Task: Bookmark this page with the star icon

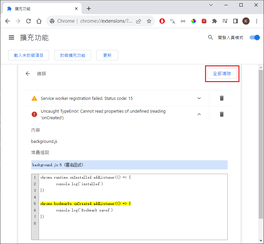Action: tap(149, 21)
